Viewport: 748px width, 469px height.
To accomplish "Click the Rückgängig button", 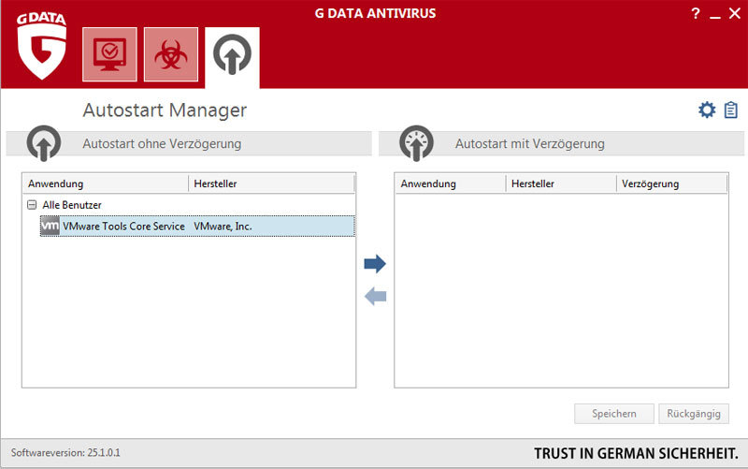I will (x=694, y=414).
